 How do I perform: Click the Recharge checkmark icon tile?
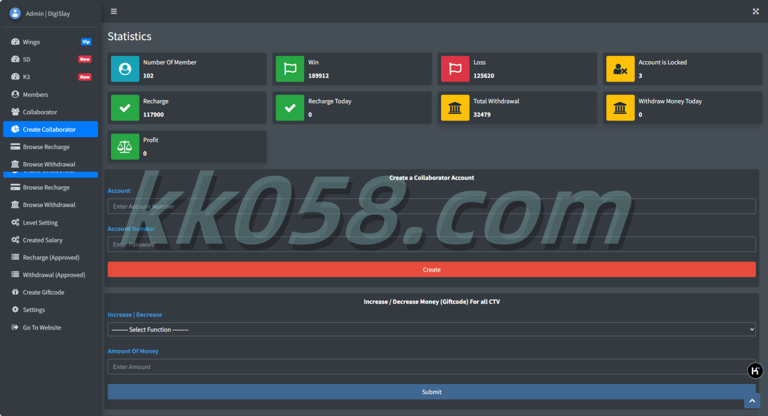pyautogui.click(x=125, y=108)
